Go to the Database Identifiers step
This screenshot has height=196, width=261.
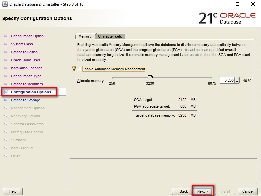[x=27, y=84]
